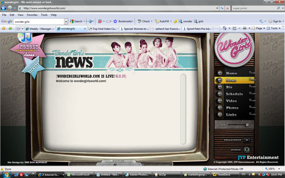Expand the Tools command bar dropdown
This screenshot has width=285, height=178.
tap(279, 28)
